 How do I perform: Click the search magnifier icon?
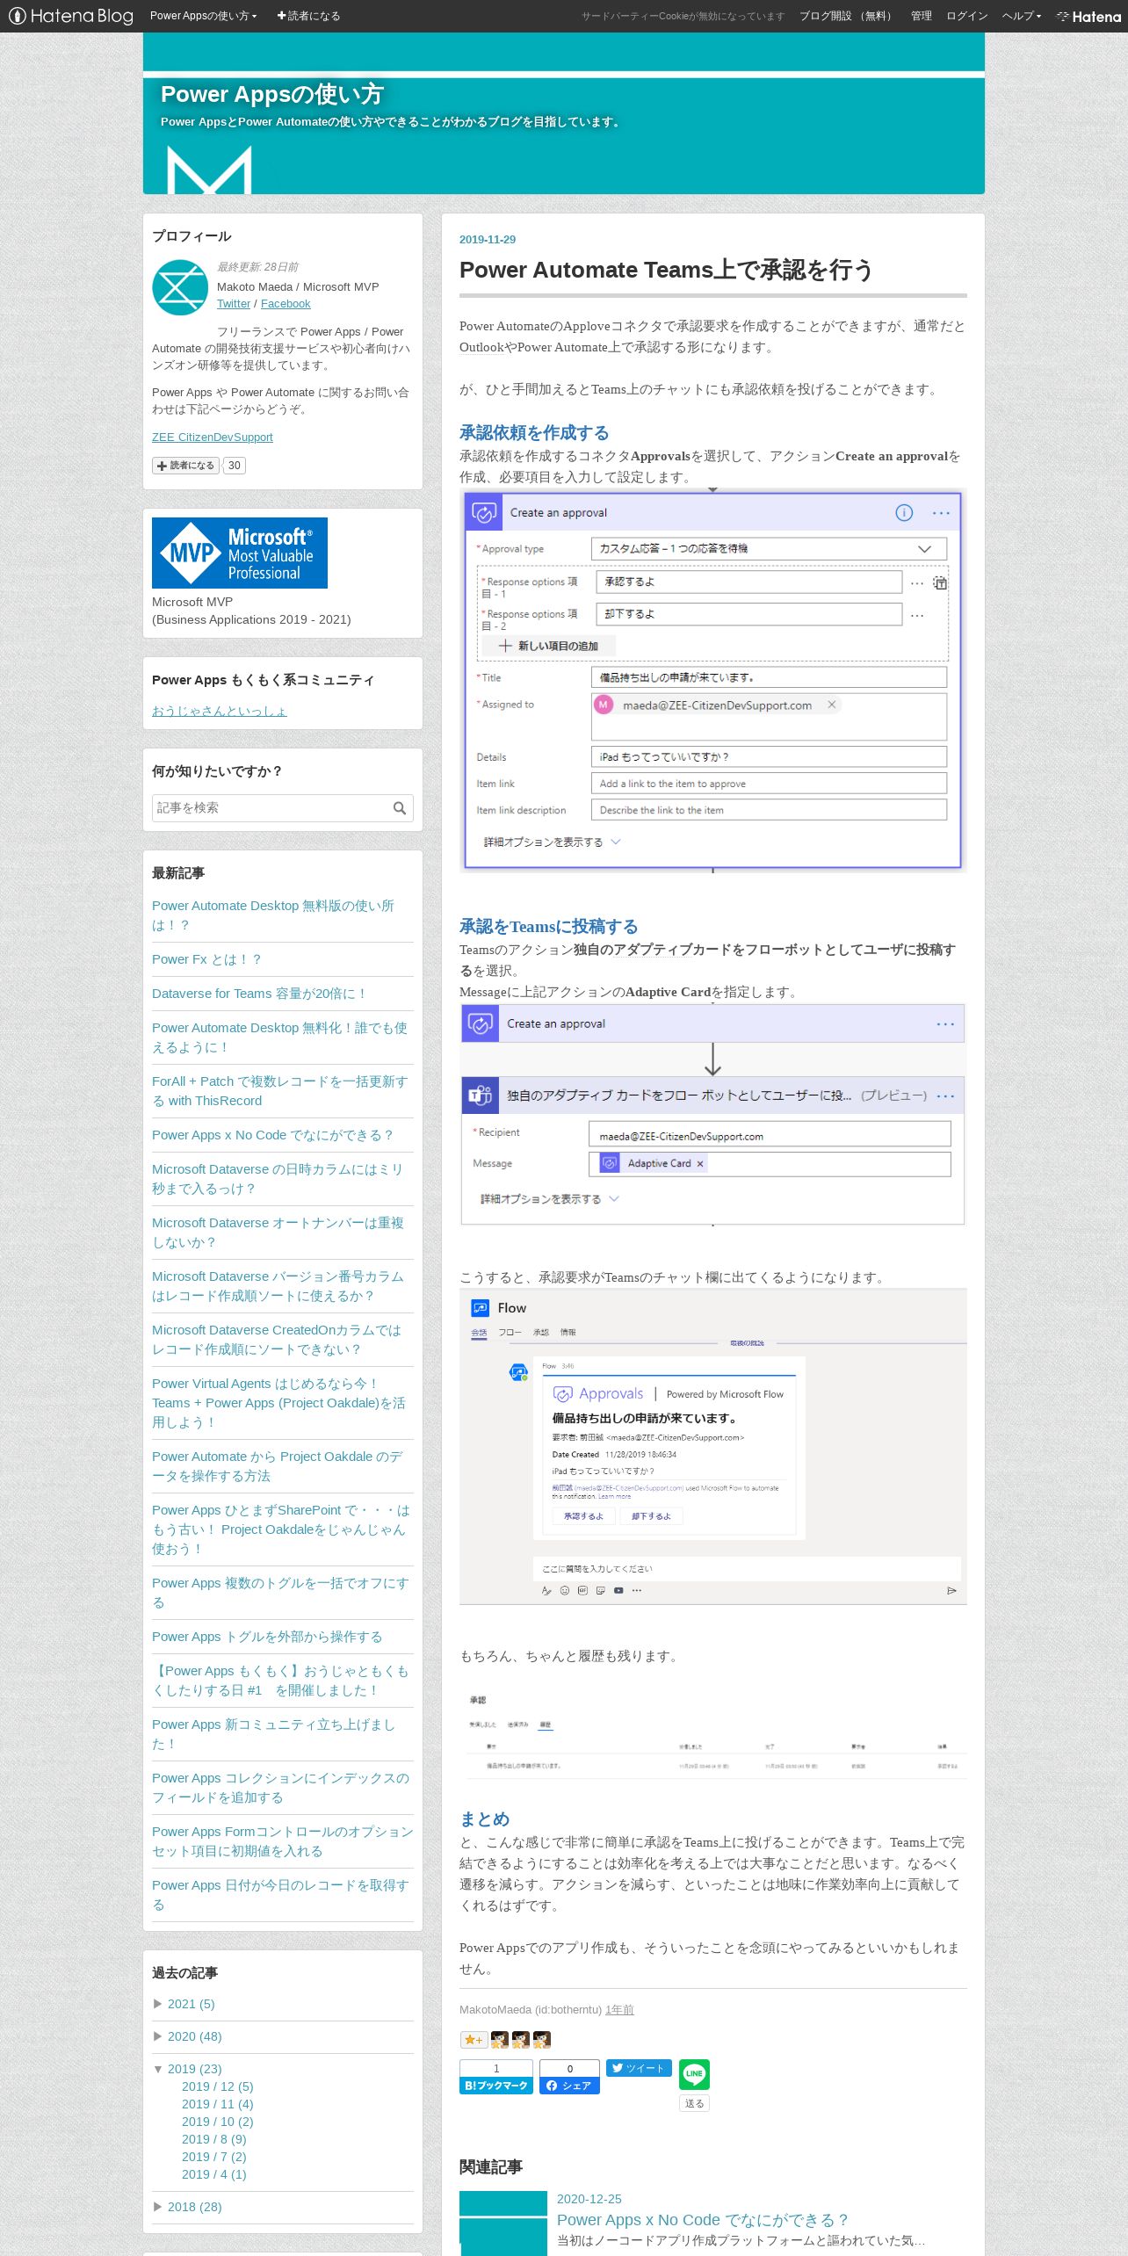400,808
